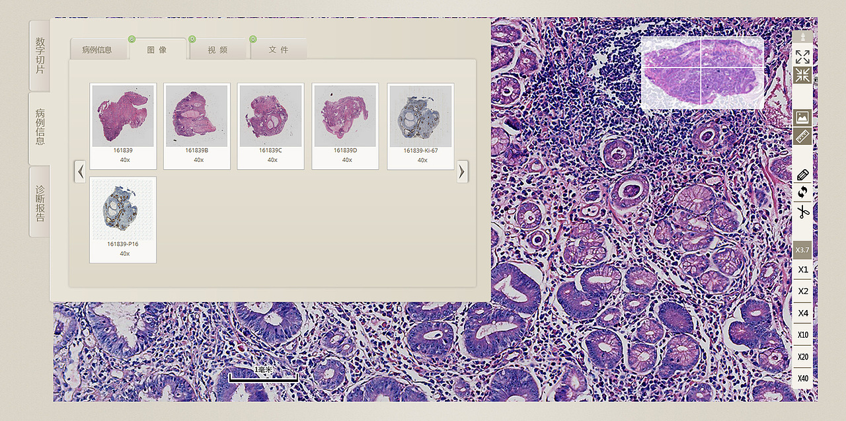
Task: Open slide thumbnail 161839-P16
Action: pyautogui.click(x=123, y=219)
